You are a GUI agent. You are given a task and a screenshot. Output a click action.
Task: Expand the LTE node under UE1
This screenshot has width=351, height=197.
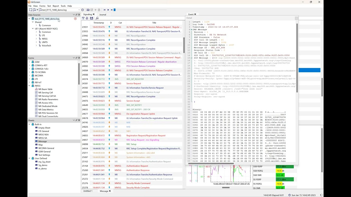36,35
